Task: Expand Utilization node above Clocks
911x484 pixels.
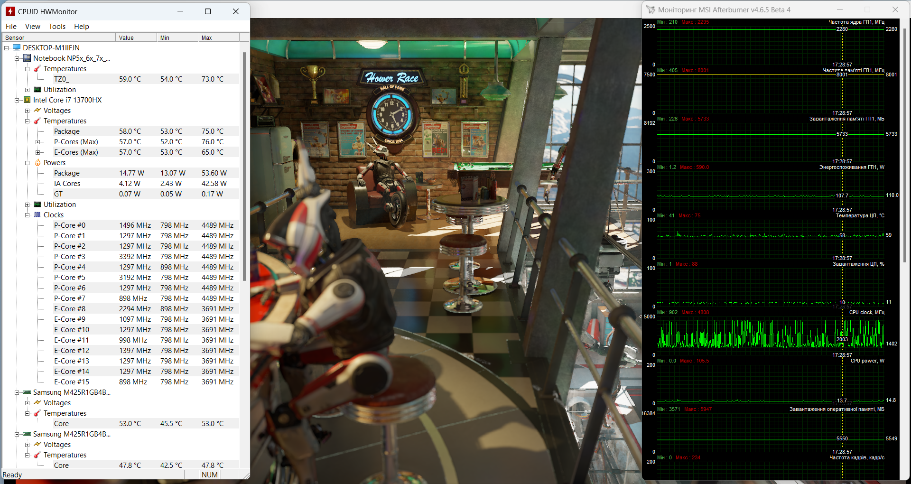Action: [x=28, y=205]
